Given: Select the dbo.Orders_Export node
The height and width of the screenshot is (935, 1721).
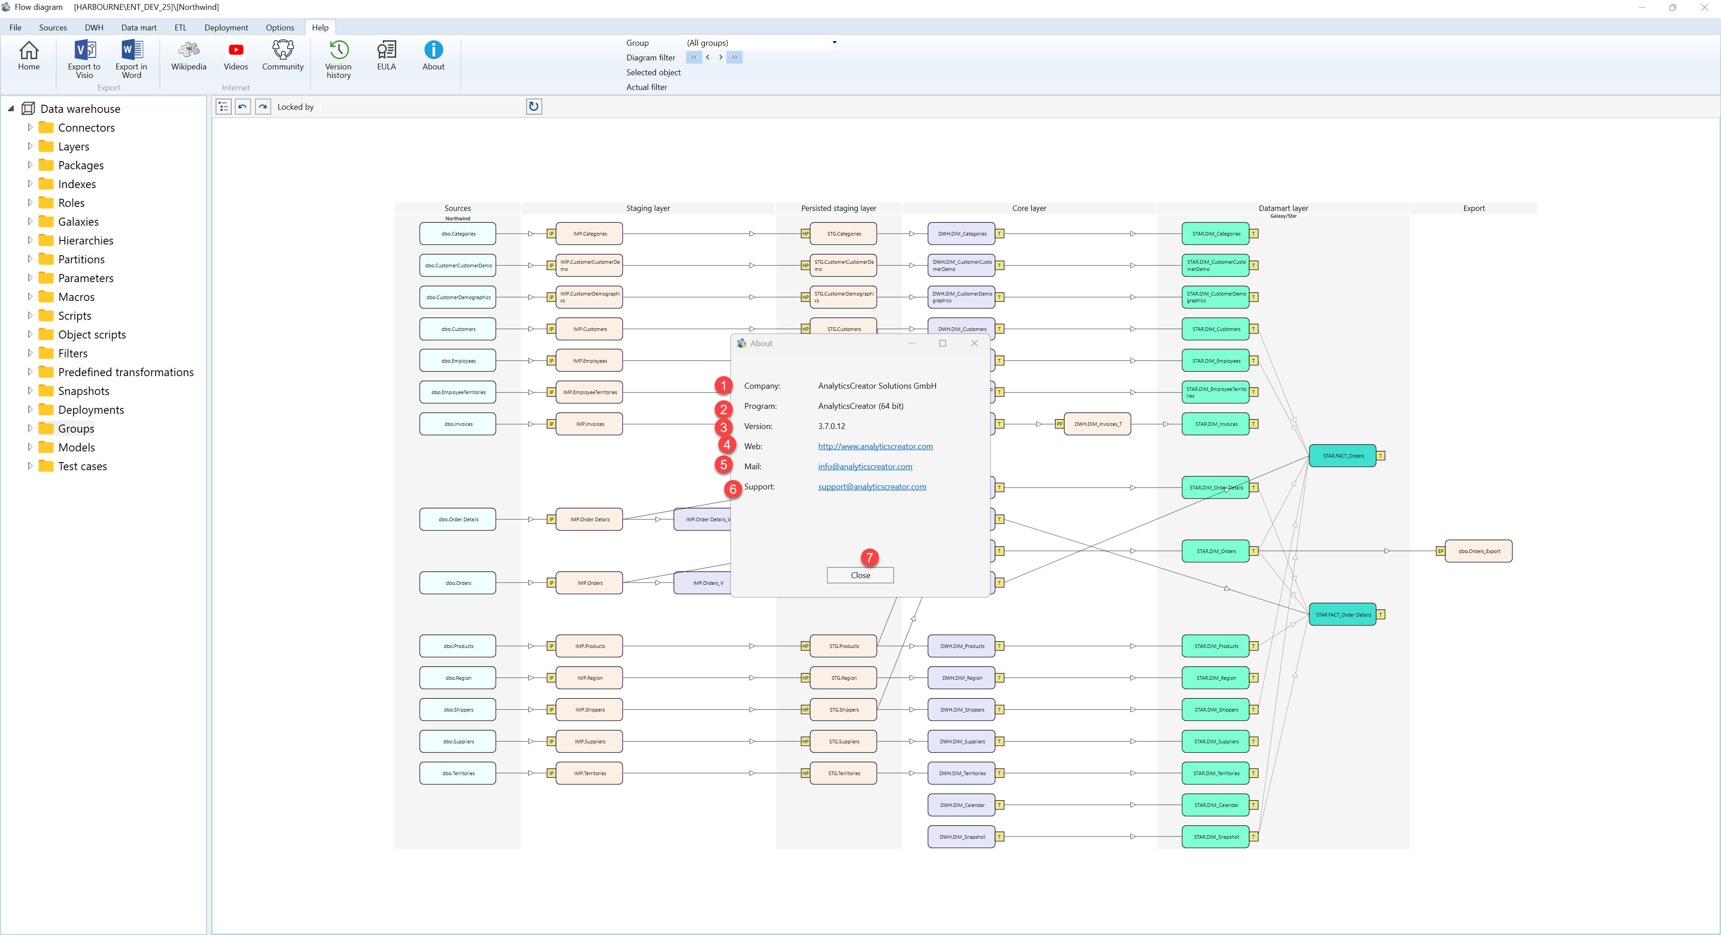Looking at the screenshot, I should (1479, 551).
